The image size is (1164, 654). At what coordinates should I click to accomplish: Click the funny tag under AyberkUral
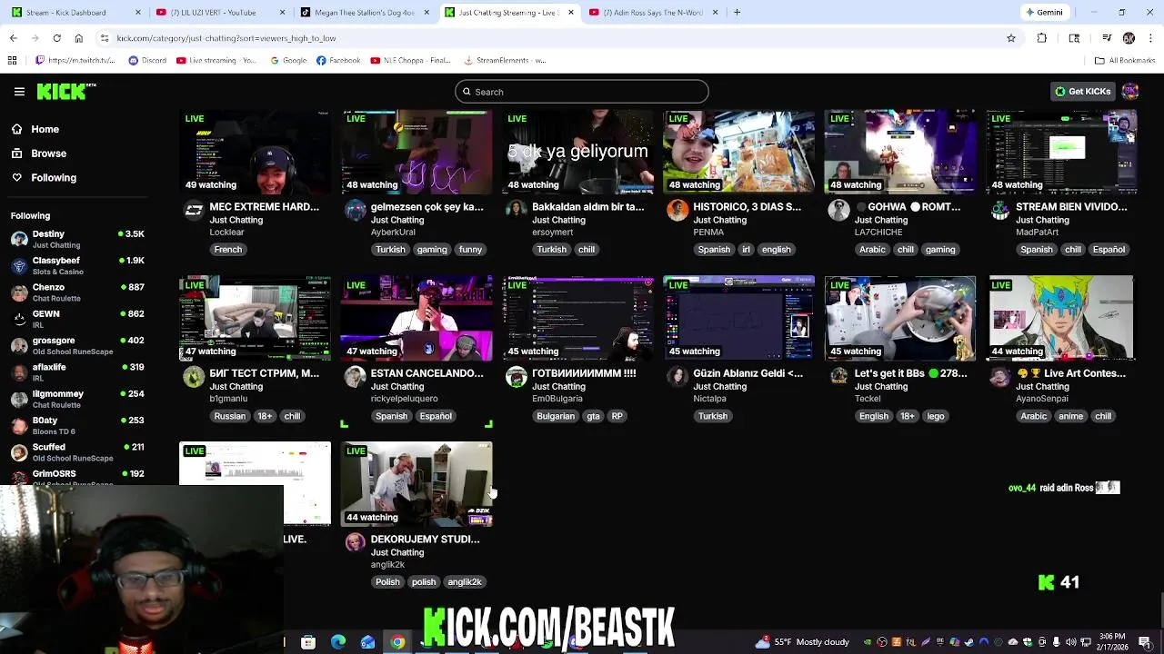(x=470, y=250)
